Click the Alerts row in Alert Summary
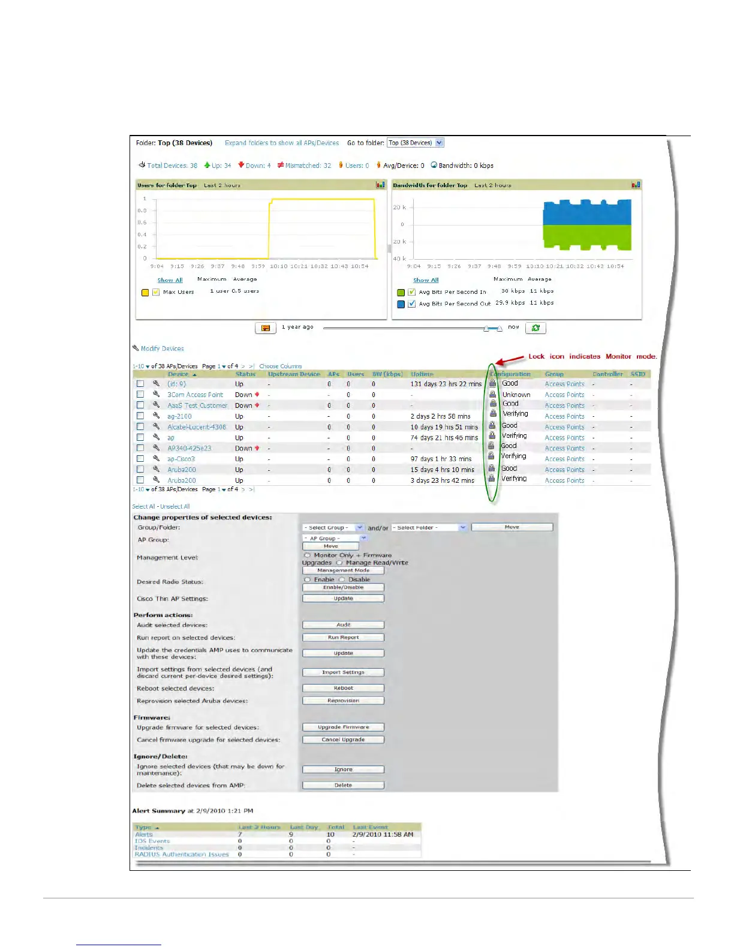The image size is (734, 950). (278, 834)
